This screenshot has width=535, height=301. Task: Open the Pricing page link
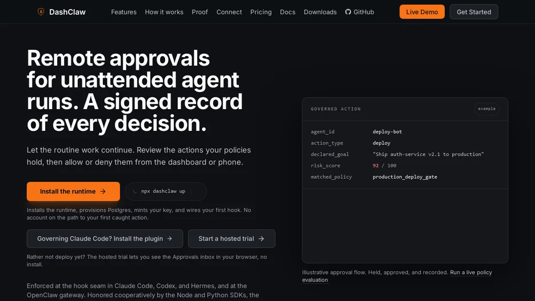point(261,12)
